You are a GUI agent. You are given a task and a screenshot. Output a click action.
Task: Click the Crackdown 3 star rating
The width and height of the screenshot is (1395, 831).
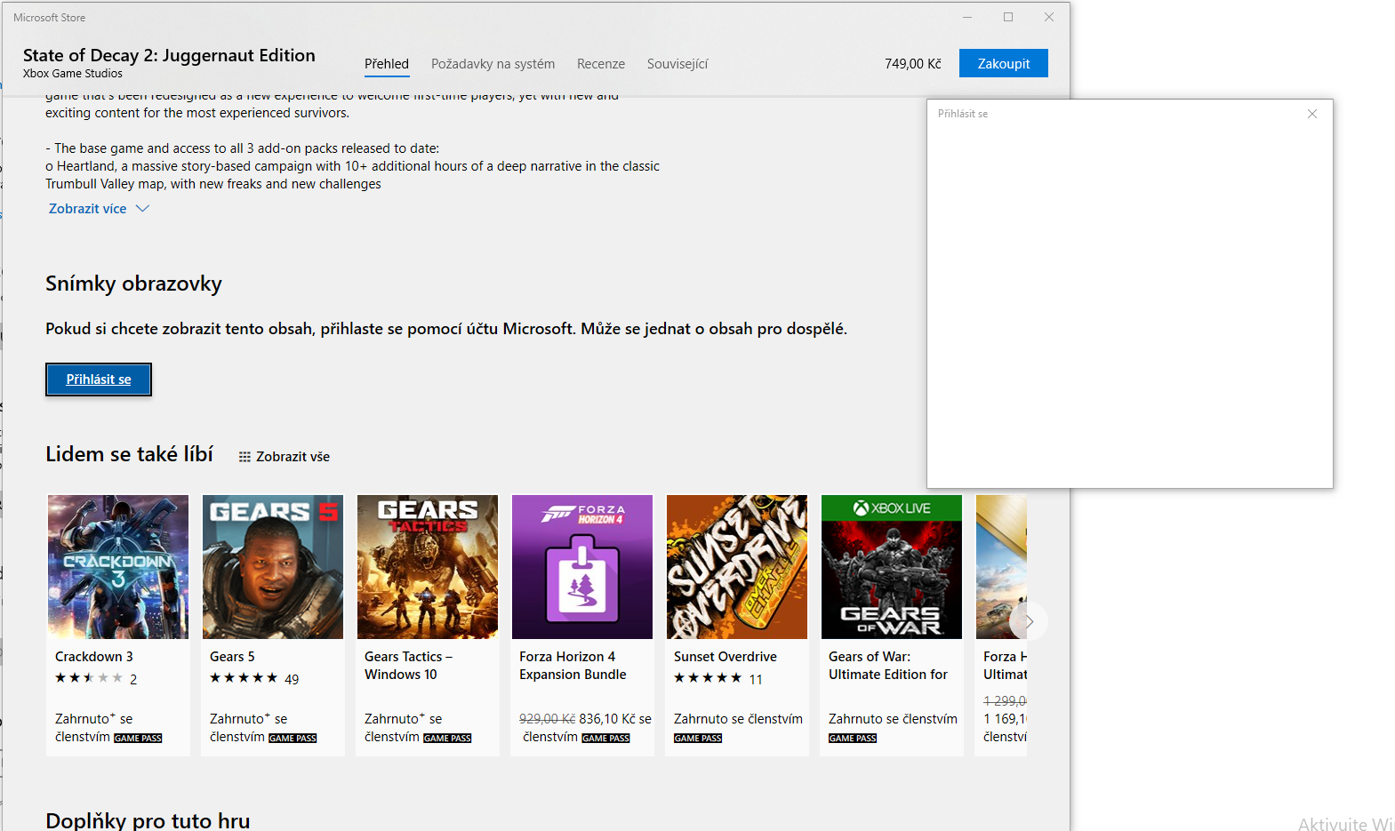coord(89,678)
